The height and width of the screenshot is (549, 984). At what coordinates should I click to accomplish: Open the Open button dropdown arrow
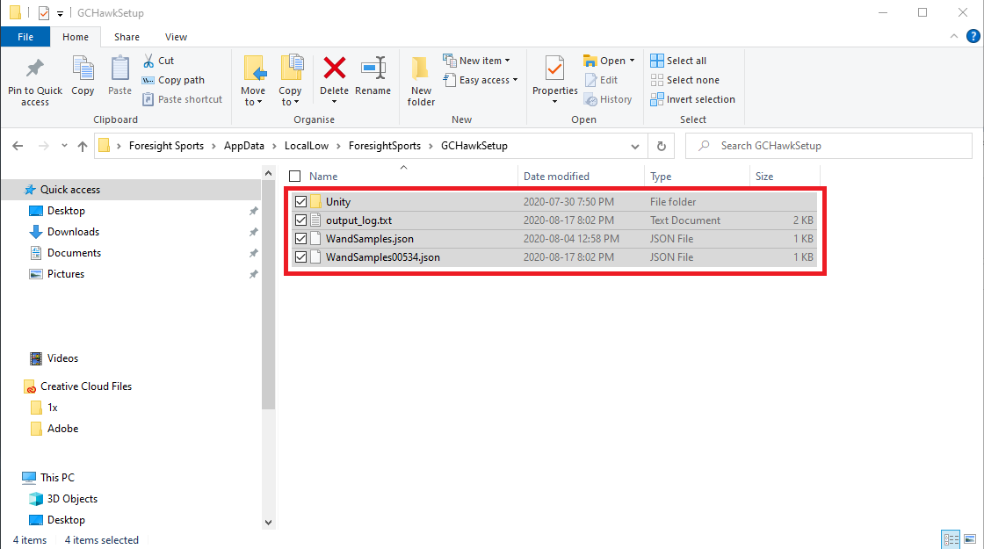[632, 61]
